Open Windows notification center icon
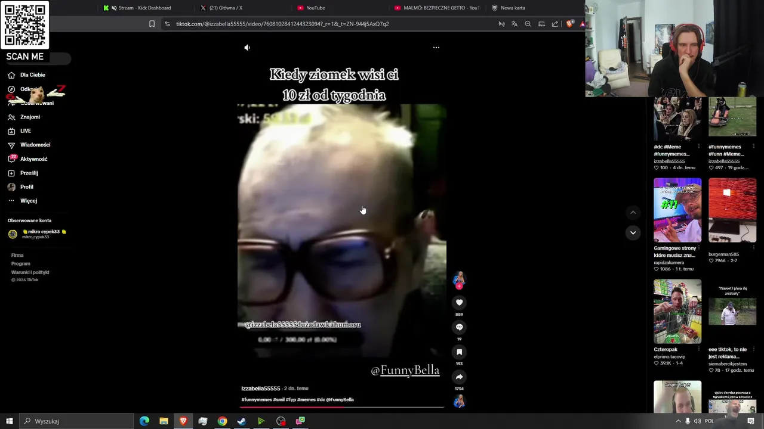The height and width of the screenshot is (429, 764). [751, 421]
